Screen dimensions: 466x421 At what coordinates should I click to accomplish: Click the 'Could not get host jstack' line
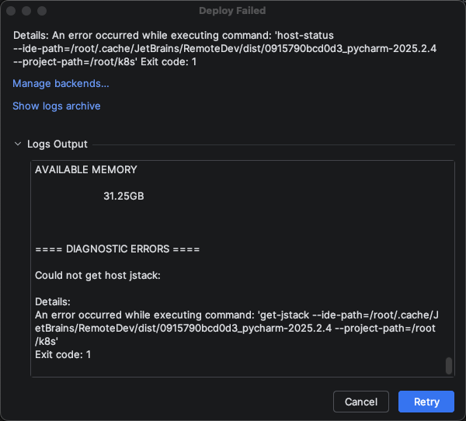pos(98,276)
